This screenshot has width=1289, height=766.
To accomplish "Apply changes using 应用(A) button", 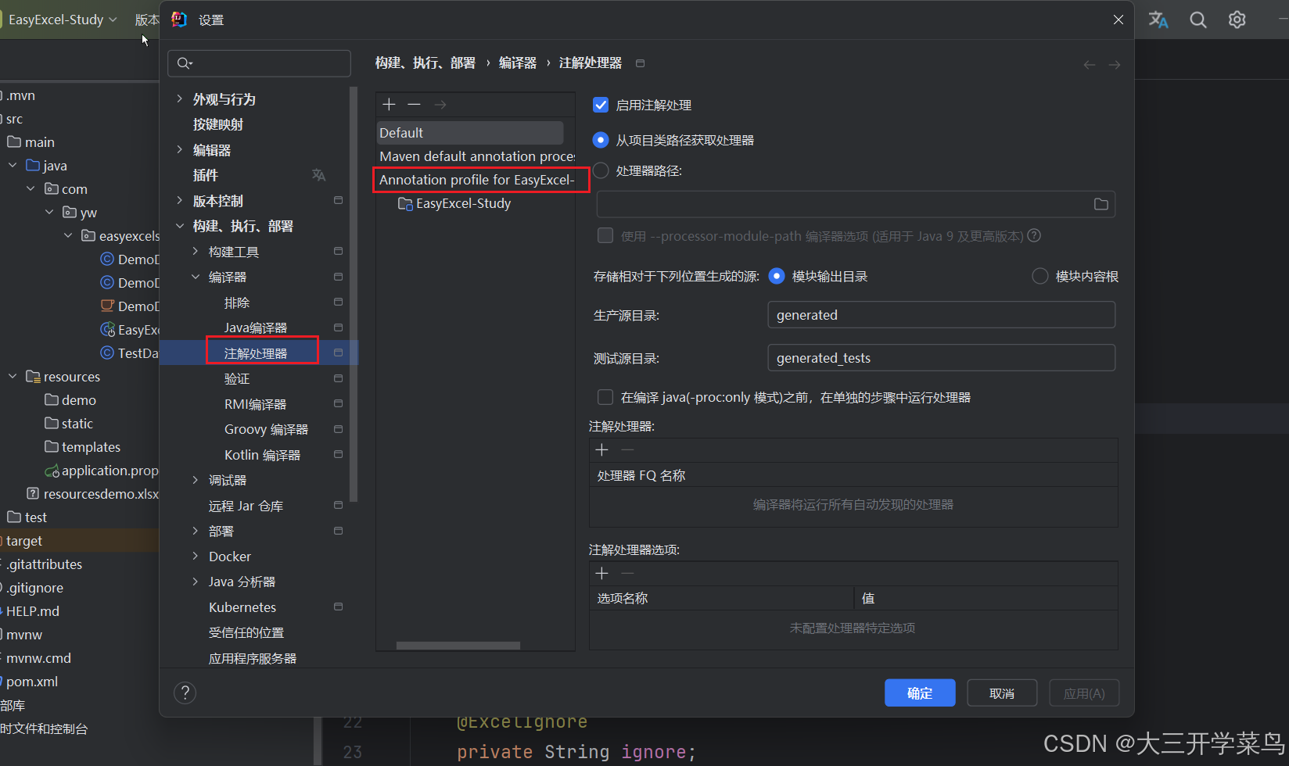I will click(1084, 693).
